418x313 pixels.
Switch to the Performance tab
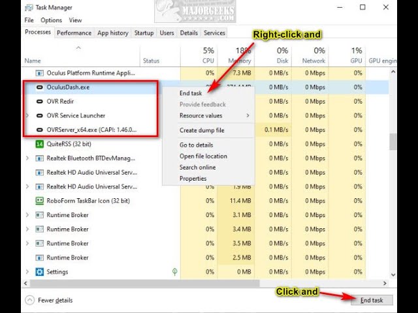point(74,33)
